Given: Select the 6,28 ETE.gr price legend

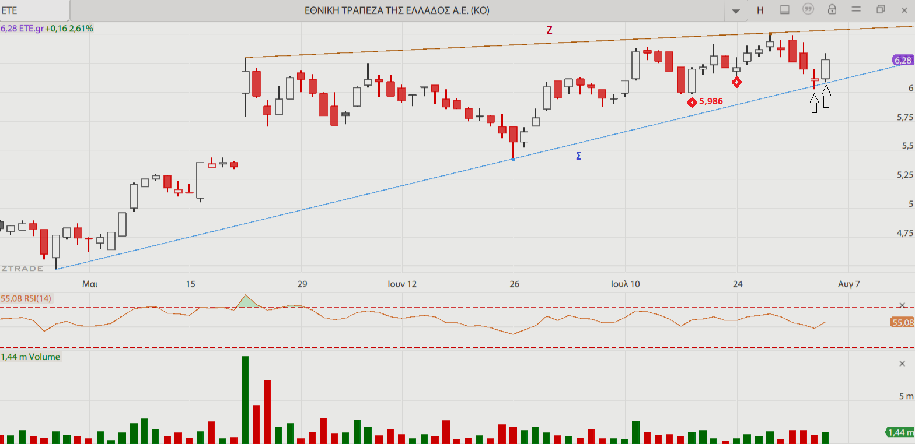Looking at the screenshot, I should pos(47,28).
